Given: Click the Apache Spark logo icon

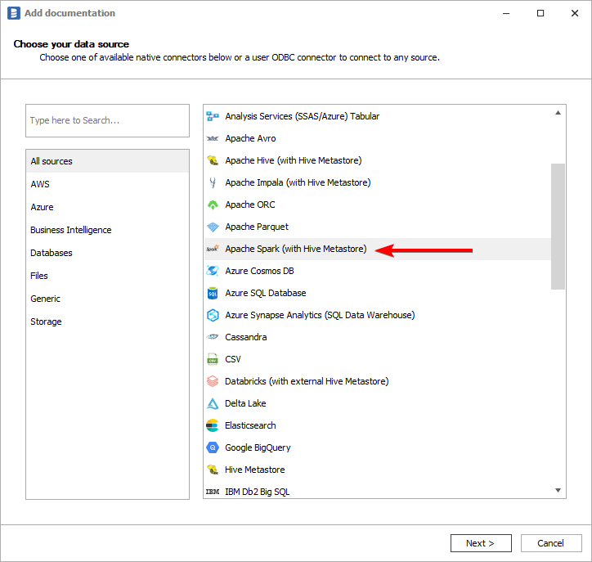Looking at the screenshot, I should pyautogui.click(x=213, y=249).
